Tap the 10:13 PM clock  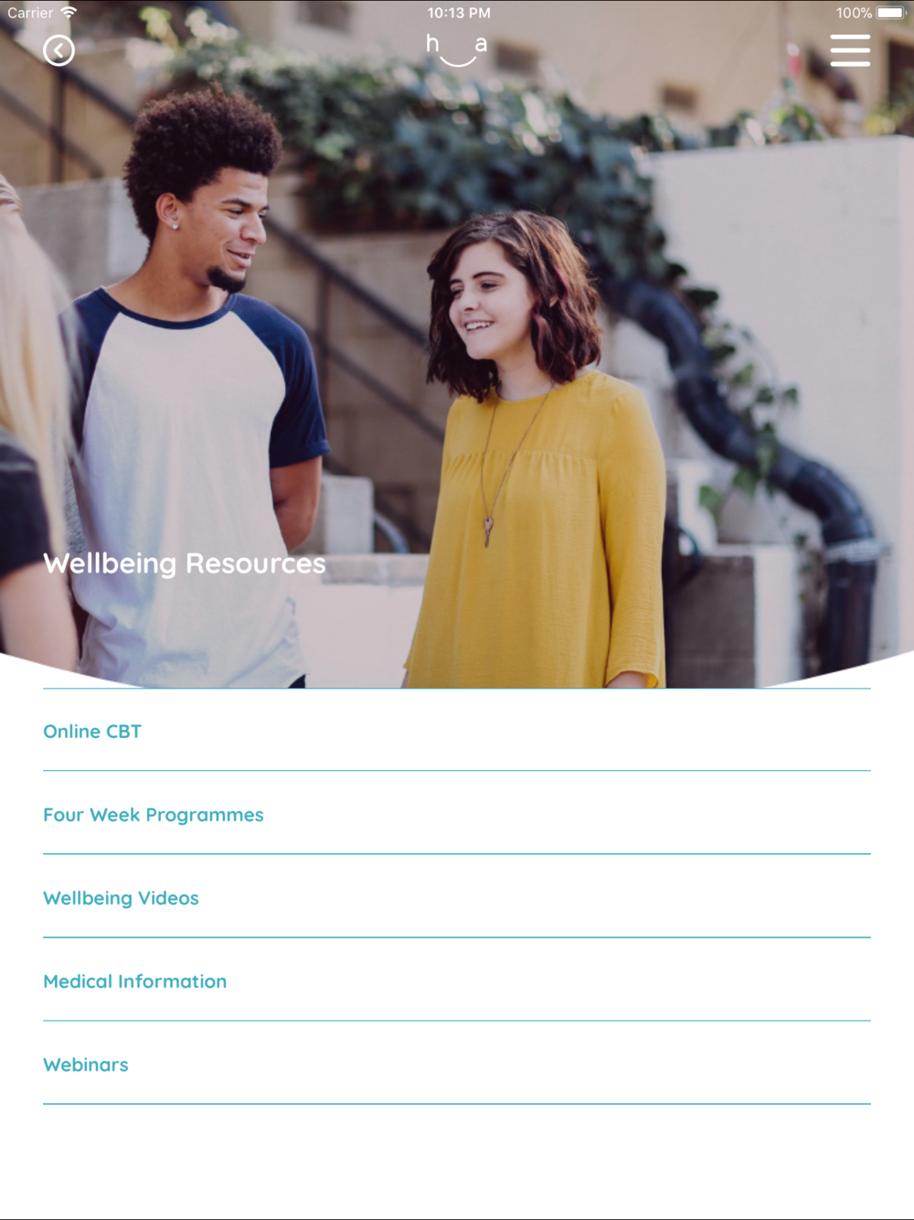459,13
